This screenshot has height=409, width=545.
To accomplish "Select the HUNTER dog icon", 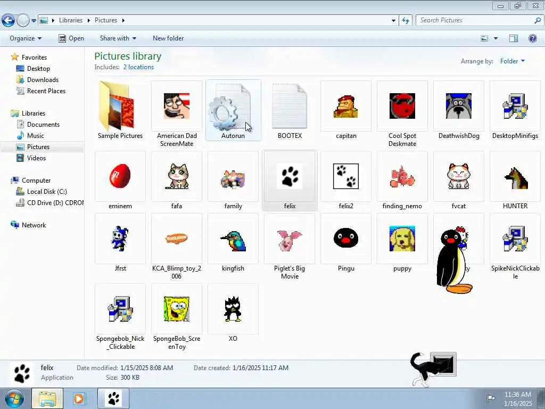I will coord(515,177).
